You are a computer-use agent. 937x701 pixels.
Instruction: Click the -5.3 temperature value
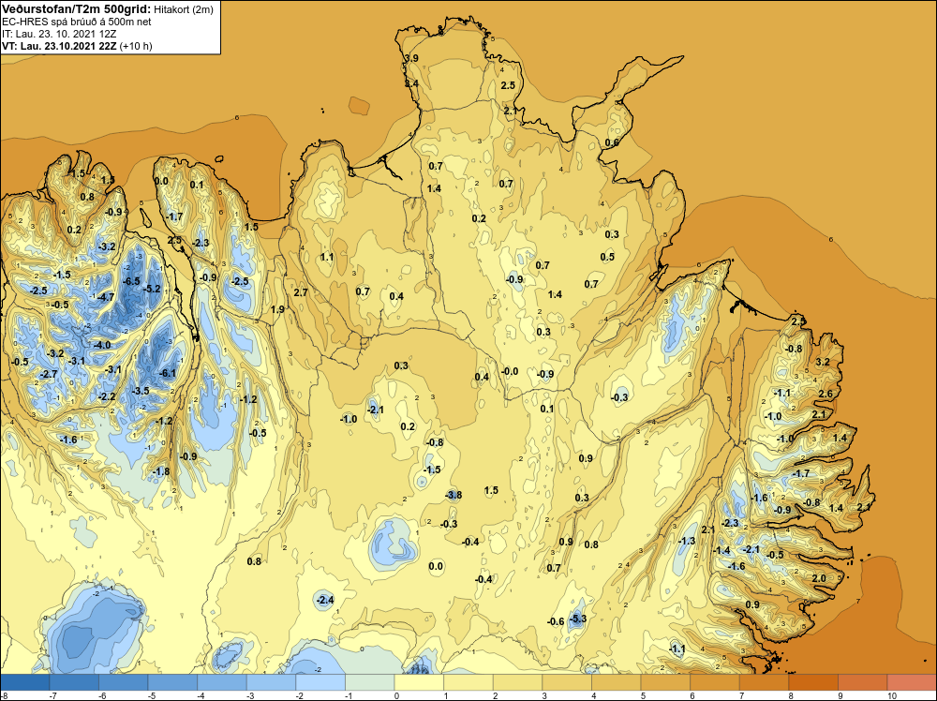coord(577,619)
